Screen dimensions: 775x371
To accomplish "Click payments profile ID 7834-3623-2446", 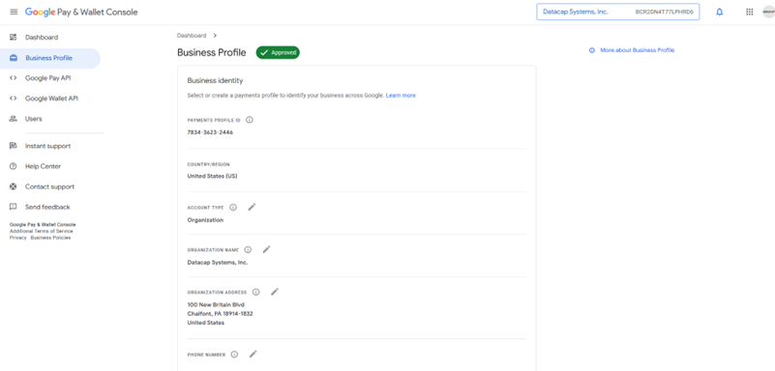I will 210,132.
